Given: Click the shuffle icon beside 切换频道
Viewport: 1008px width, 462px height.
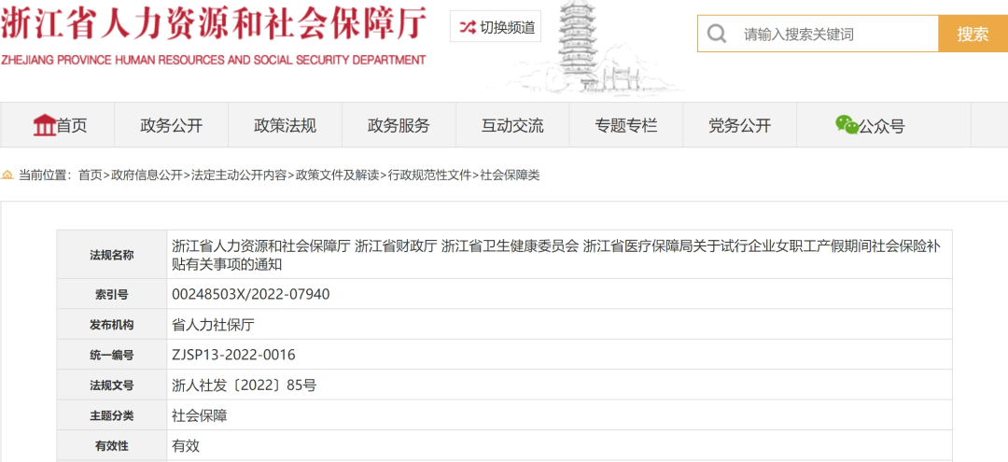Looking at the screenshot, I should pos(468,28).
